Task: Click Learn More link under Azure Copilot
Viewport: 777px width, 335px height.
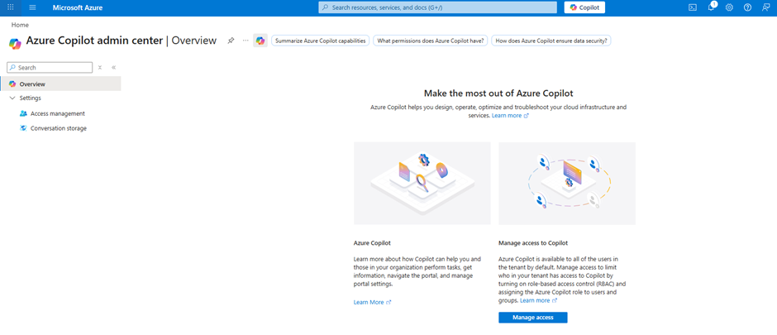Action: (x=371, y=303)
